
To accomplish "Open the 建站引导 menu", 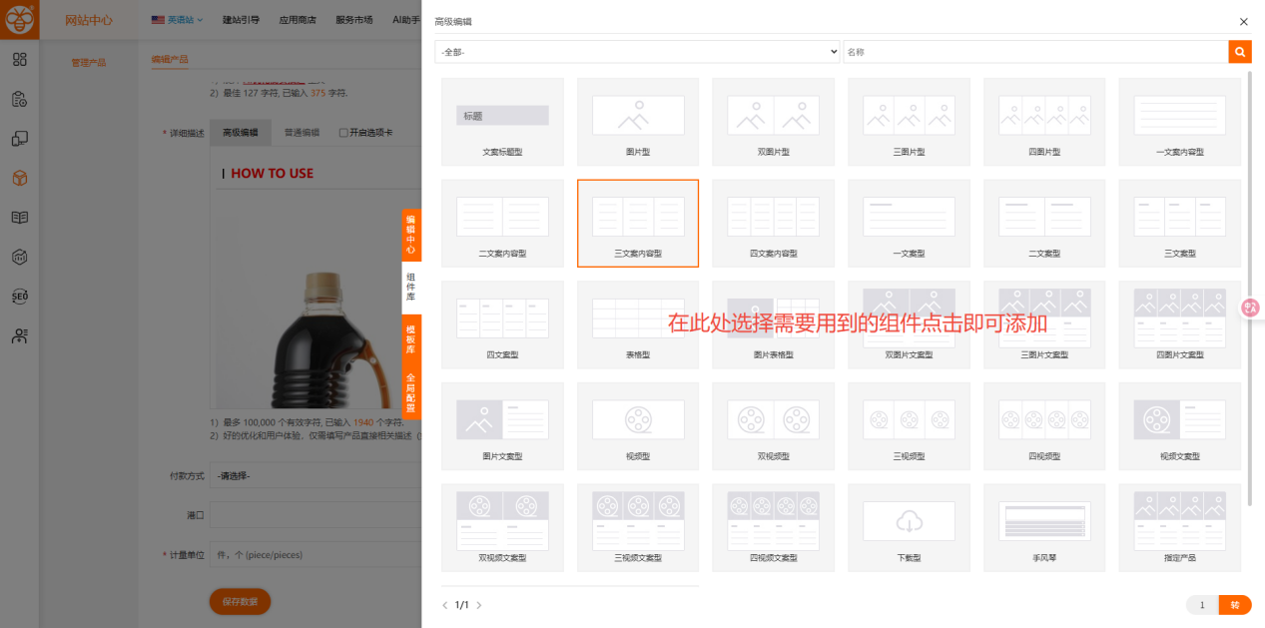I will click(241, 19).
